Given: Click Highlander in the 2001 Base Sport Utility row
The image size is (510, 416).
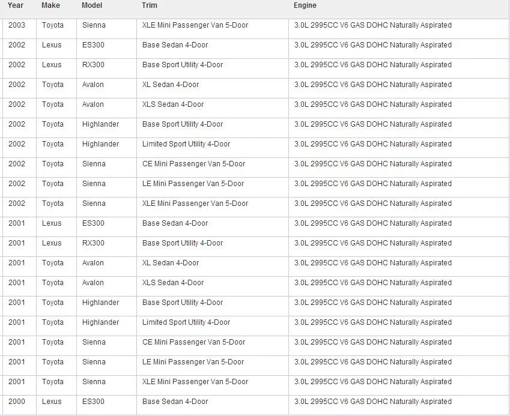Looking at the screenshot, I should [x=100, y=303].
